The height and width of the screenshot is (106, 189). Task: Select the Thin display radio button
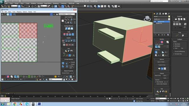coord(180,48)
